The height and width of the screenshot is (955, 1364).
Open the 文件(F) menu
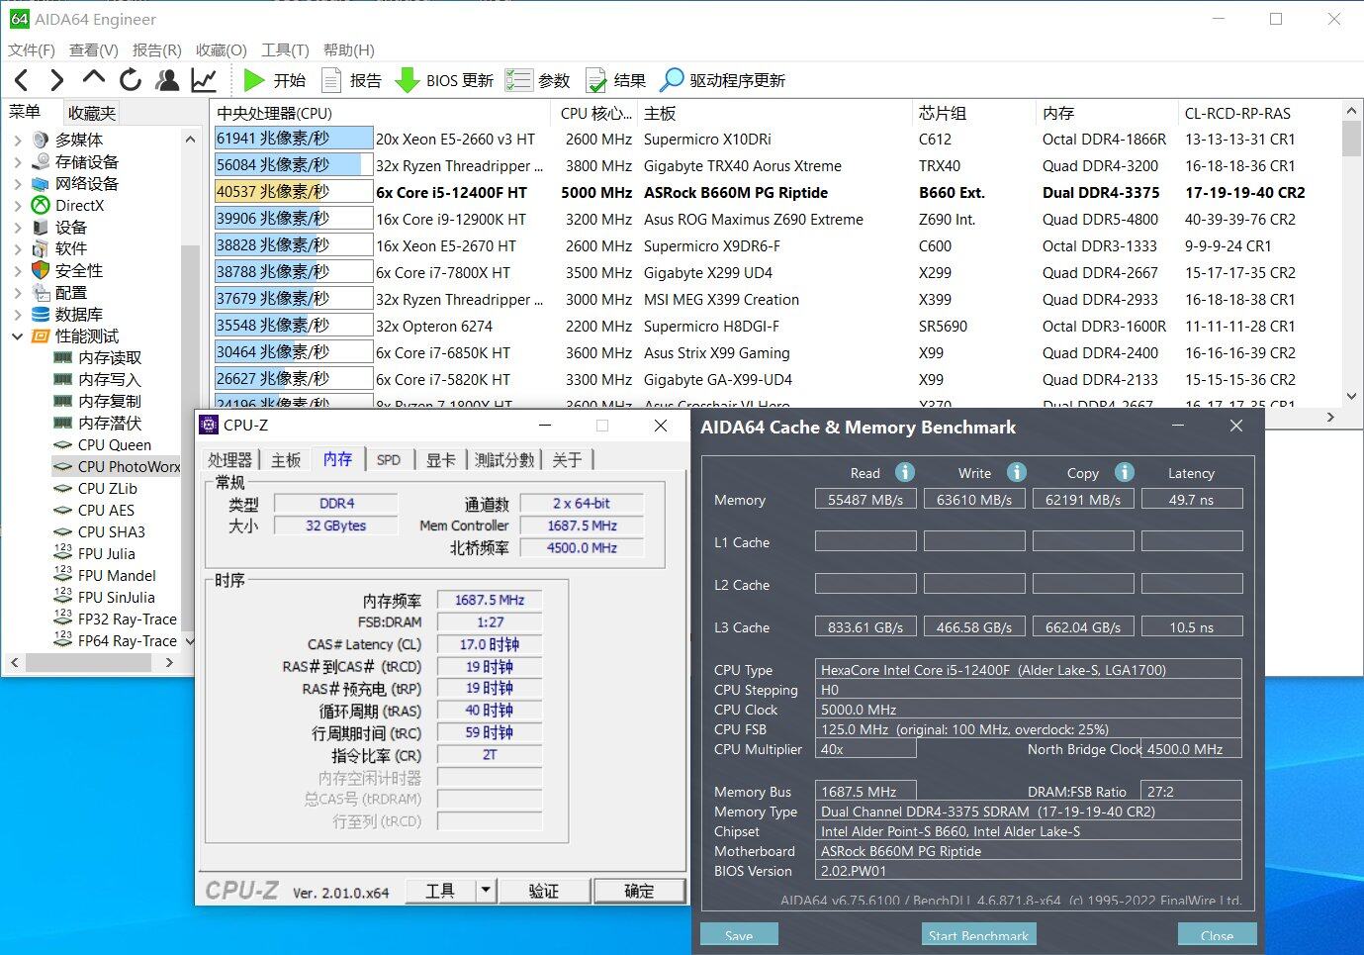coord(32,50)
